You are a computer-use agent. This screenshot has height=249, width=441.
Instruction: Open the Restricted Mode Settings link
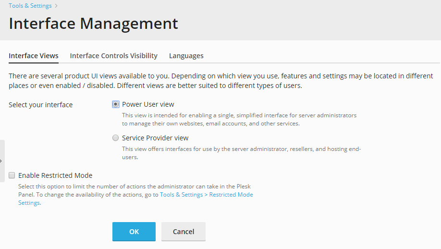coord(207,195)
